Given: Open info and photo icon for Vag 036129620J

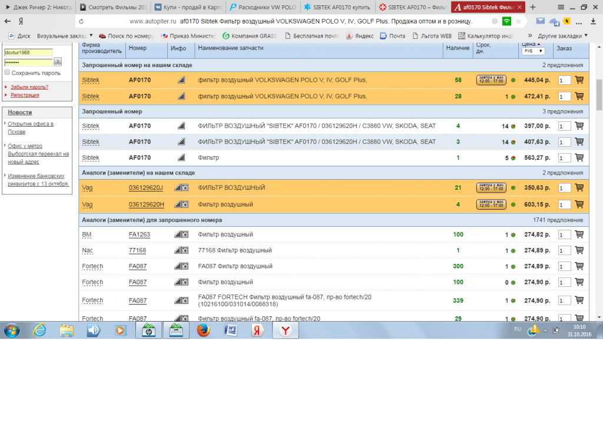Looking at the screenshot, I should pos(181,188).
